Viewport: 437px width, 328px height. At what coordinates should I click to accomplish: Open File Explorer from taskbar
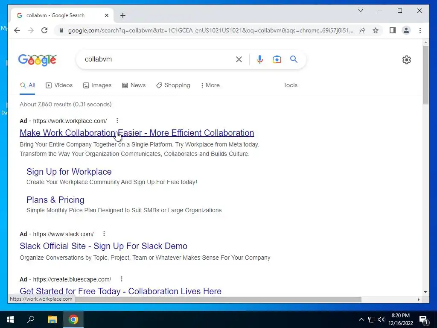pos(52,319)
